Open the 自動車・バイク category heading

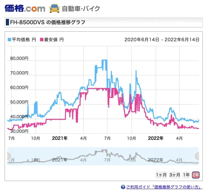coord(81,9)
